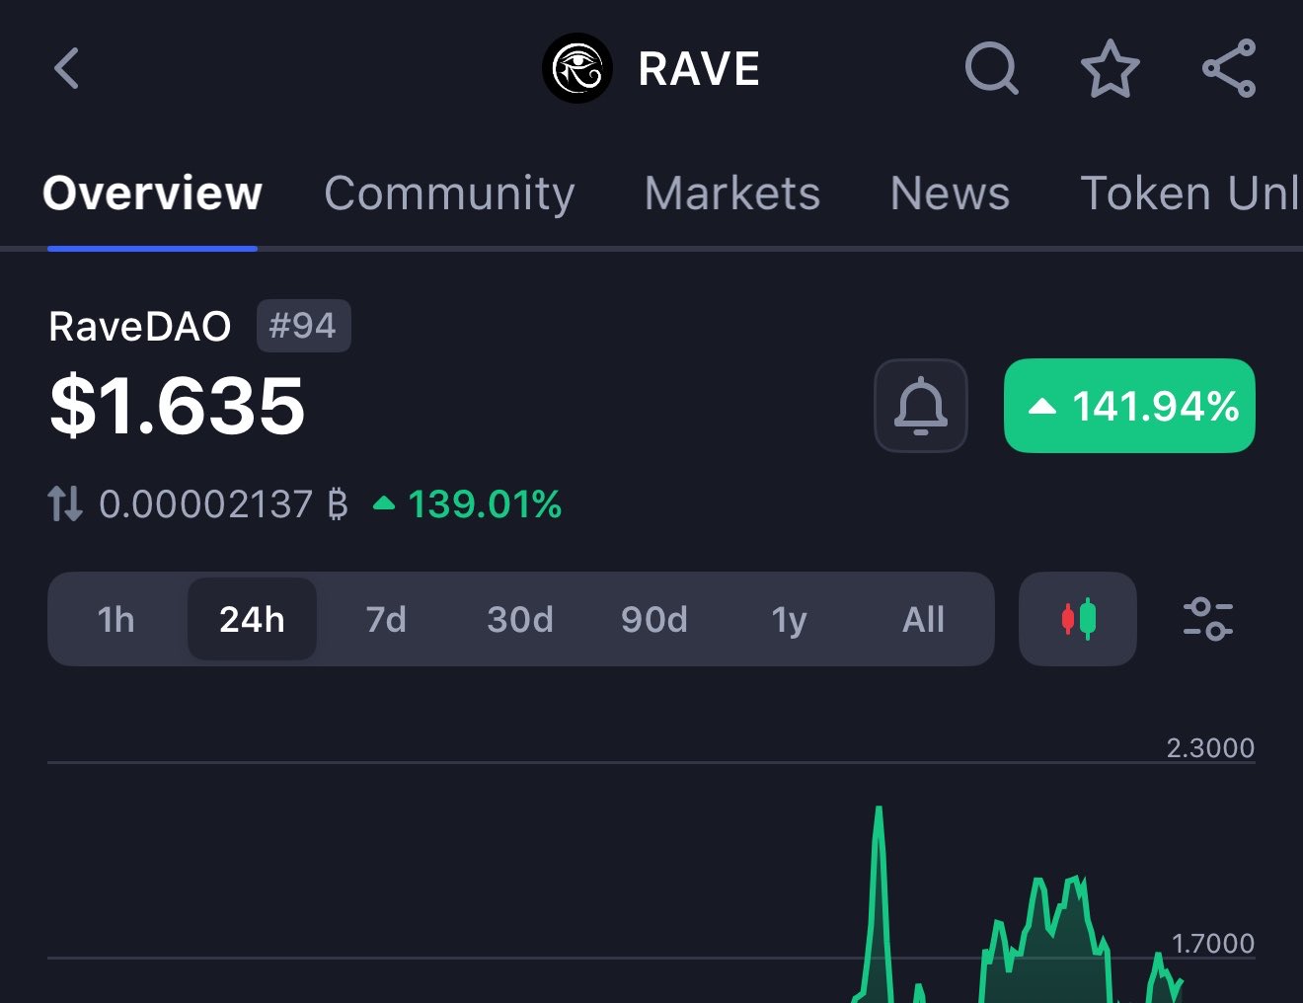Tap the $1.635 price value
This screenshot has width=1303, height=1003.
[x=178, y=406]
